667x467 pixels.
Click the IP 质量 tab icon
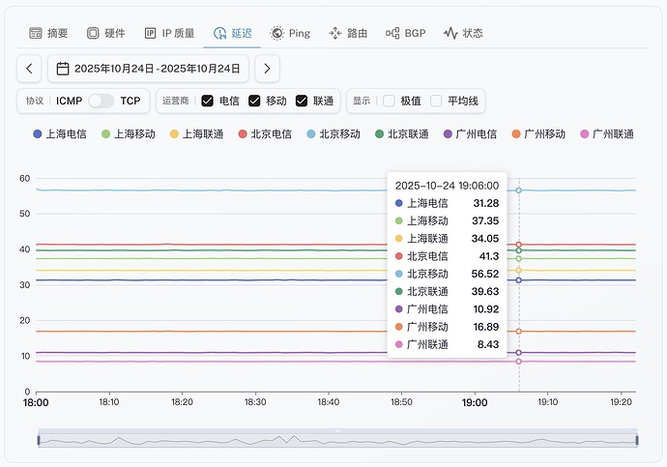(150, 33)
